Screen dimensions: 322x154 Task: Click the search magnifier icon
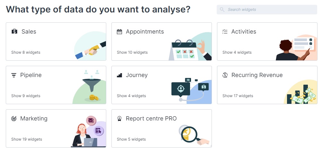tap(222, 10)
